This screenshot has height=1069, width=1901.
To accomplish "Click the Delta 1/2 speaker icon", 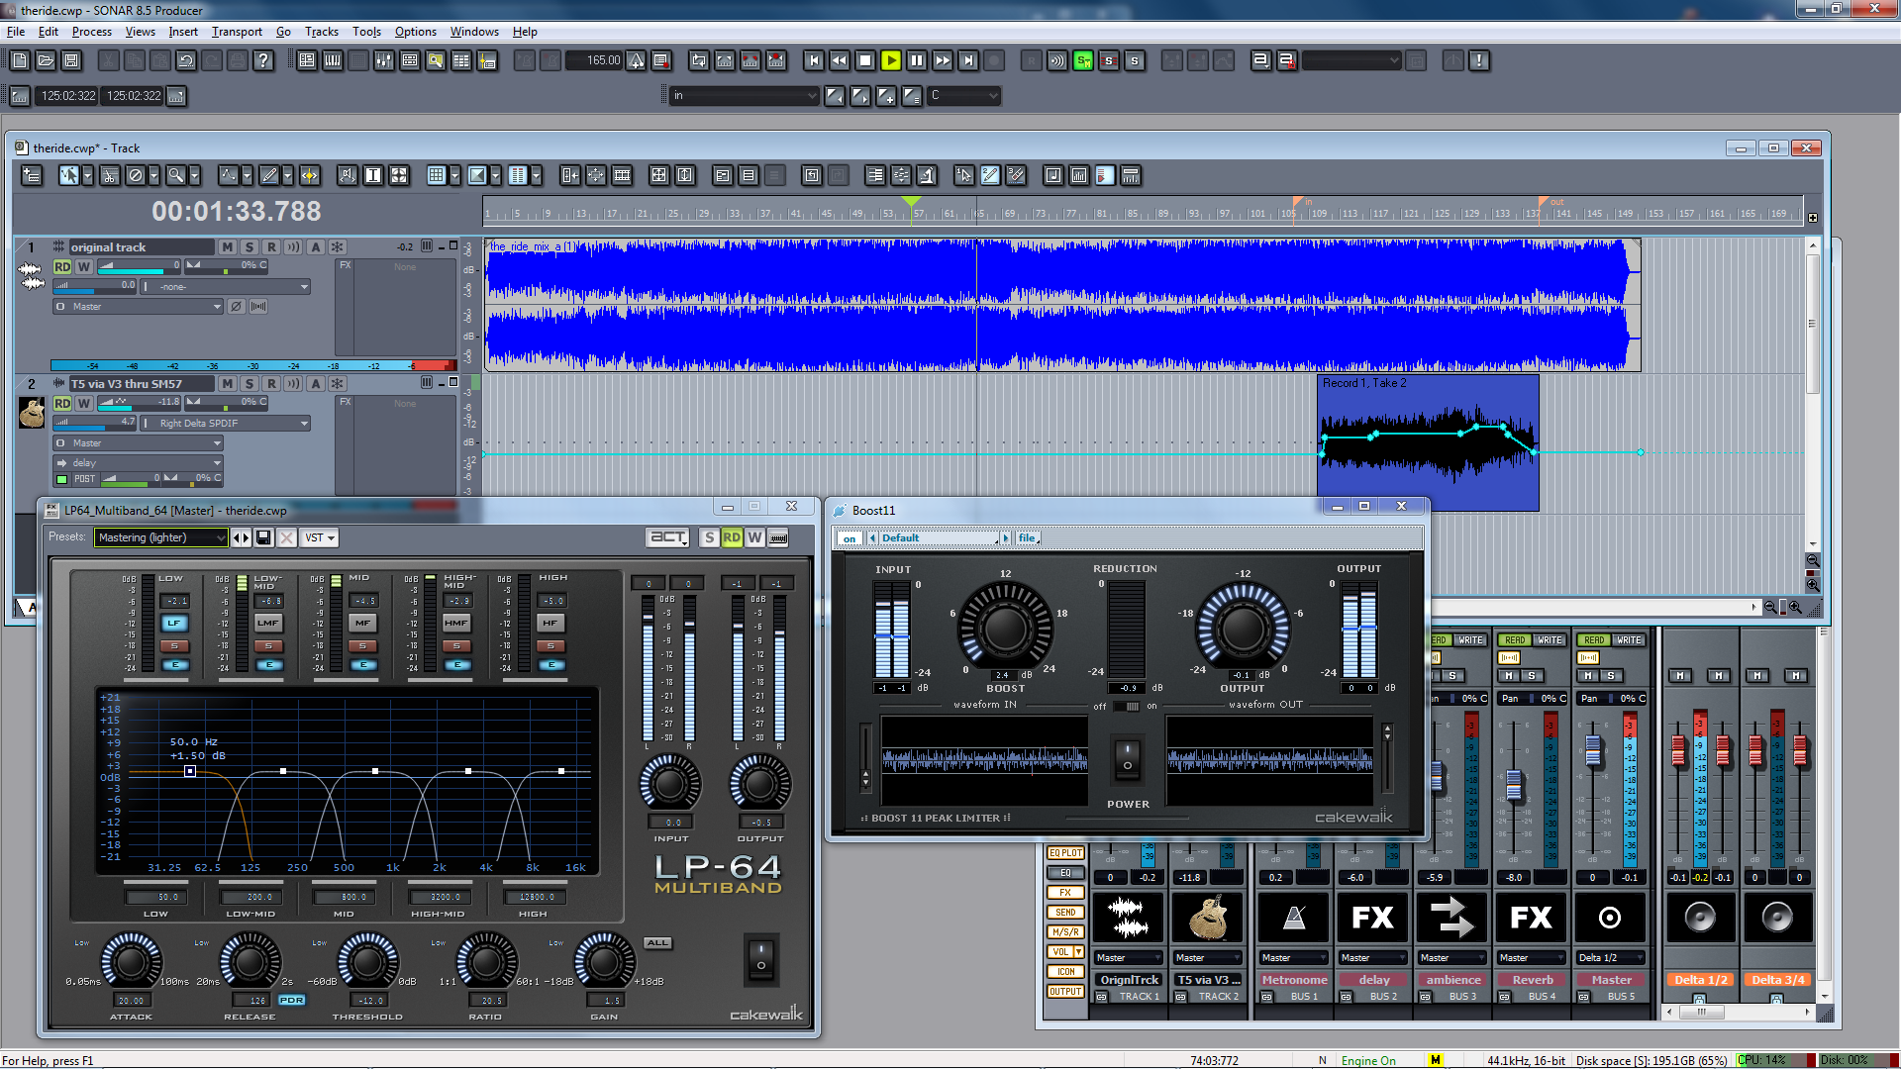I will click(x=1700, y=919).
